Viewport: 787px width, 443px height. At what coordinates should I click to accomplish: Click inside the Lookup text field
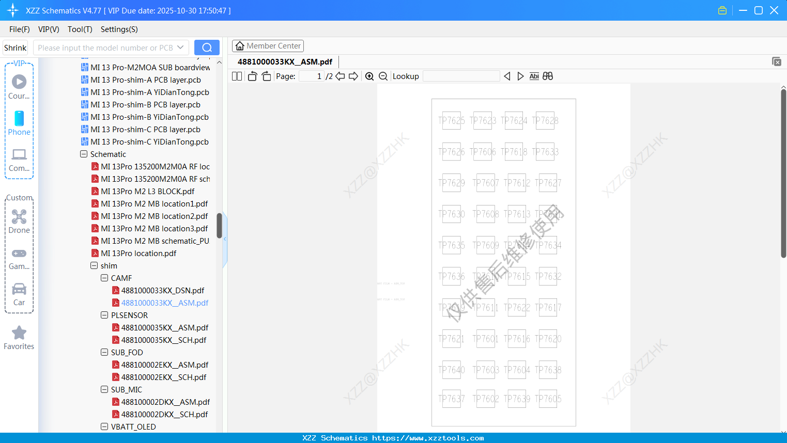pyautogui.click(x=461, y=76)
